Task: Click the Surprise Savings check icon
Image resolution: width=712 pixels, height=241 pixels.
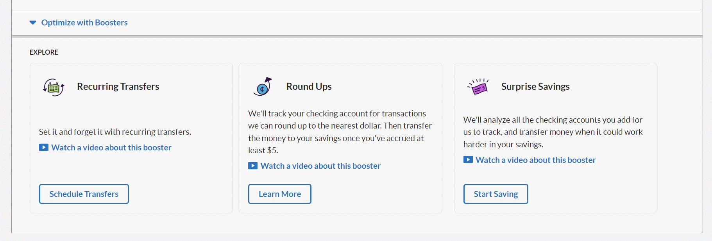Action: (x=478, y=87)
